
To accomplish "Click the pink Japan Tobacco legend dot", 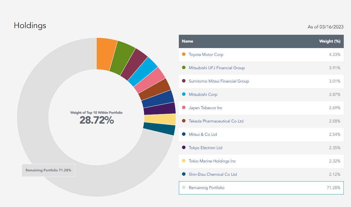I will (184, 107).
